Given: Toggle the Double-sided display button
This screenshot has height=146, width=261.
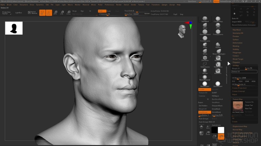Looking at the screenshot, I should [x=205, y=89].
